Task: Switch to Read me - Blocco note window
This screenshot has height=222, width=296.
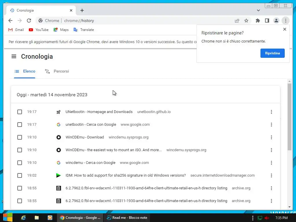Action: tap(127, 218)
